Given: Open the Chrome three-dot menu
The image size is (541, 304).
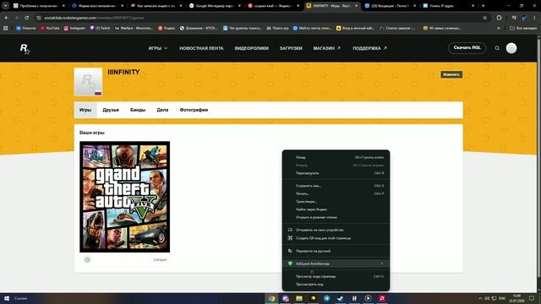Looking at the screenshot, I should [x=535, y=18].
